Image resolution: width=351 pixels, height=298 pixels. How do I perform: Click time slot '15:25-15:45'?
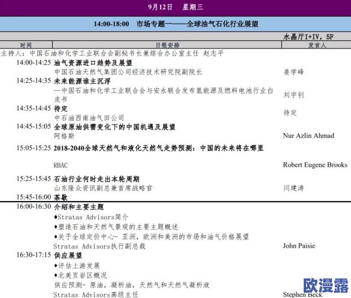click(x=34, y=179)
